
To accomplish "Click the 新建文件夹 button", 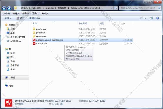I will [x=35, y=18].
